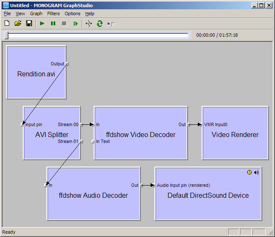Close the GraphStudio window
This screenshot has height=237, width=275.
[269, 5]
